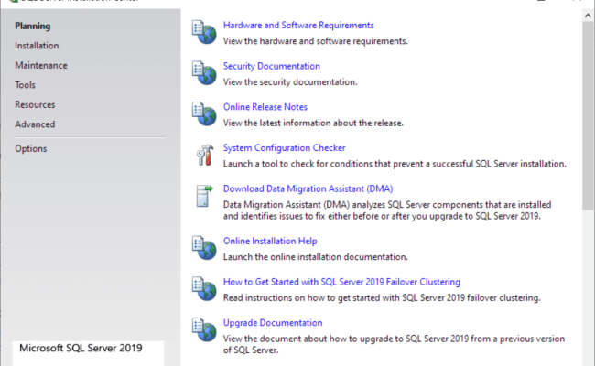Click the vertical scrollbar thumb
Image resolution: width=595 pixels, height=366 pixels.
point(588,115)
